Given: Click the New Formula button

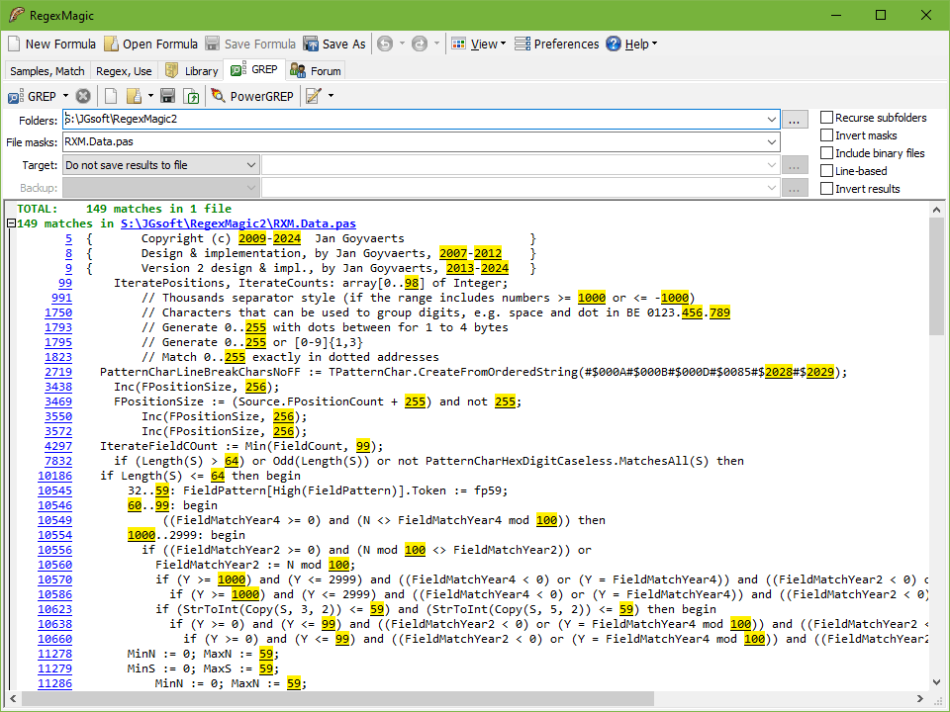Looking at the screenshot, I should pyautogui.click(x=51, y=44).
